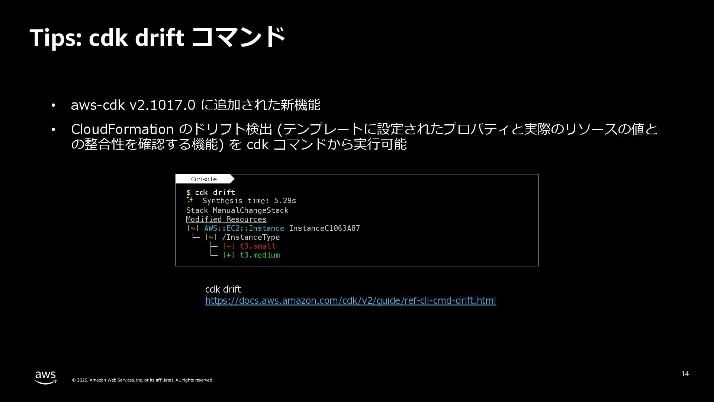This screenshot has width=714, height=402.
Task: Select the Console tab label
Action: [204, 179]
